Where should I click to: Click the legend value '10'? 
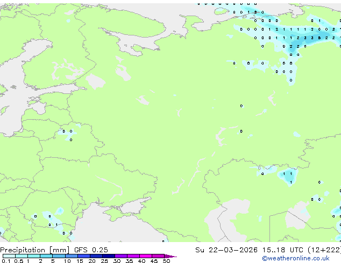67,261
